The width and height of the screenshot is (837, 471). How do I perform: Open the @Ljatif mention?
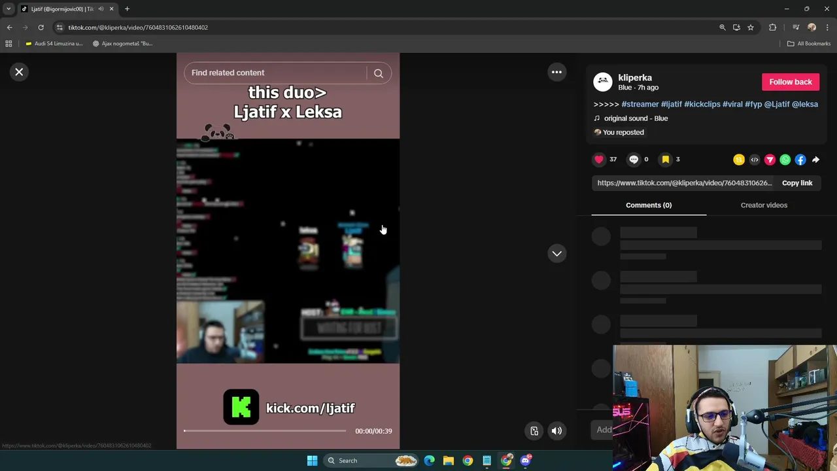[x=777, y=104]
